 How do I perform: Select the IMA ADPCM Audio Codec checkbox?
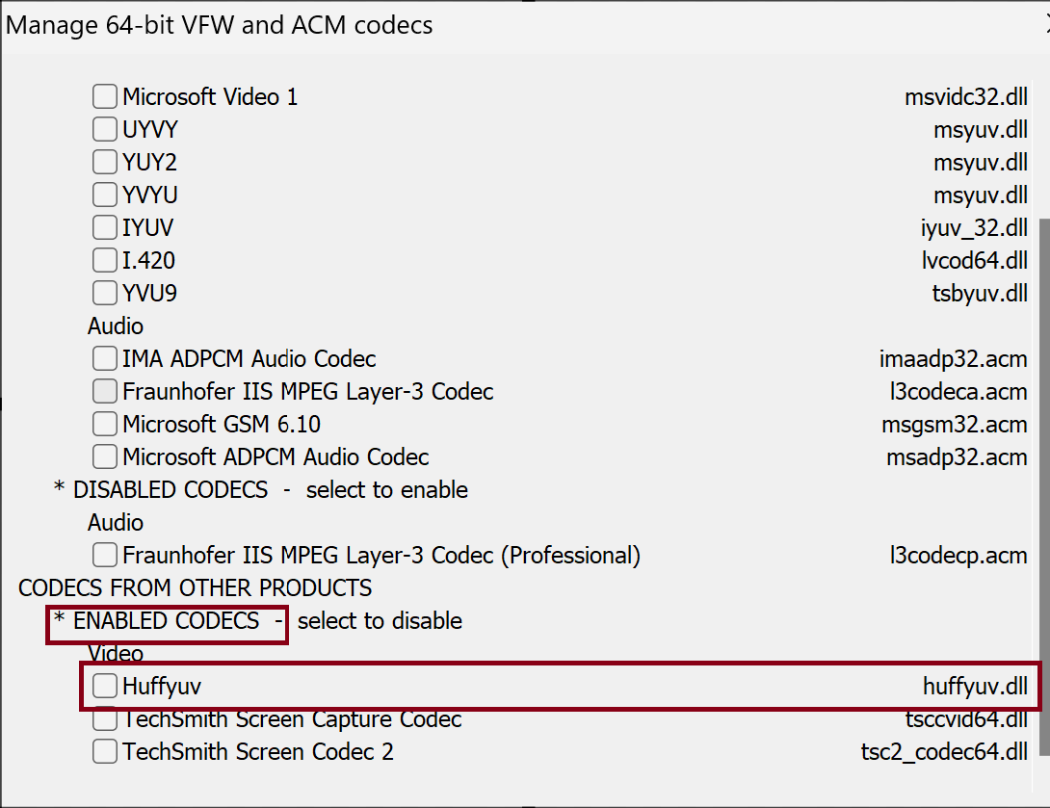tap(105, 358)
